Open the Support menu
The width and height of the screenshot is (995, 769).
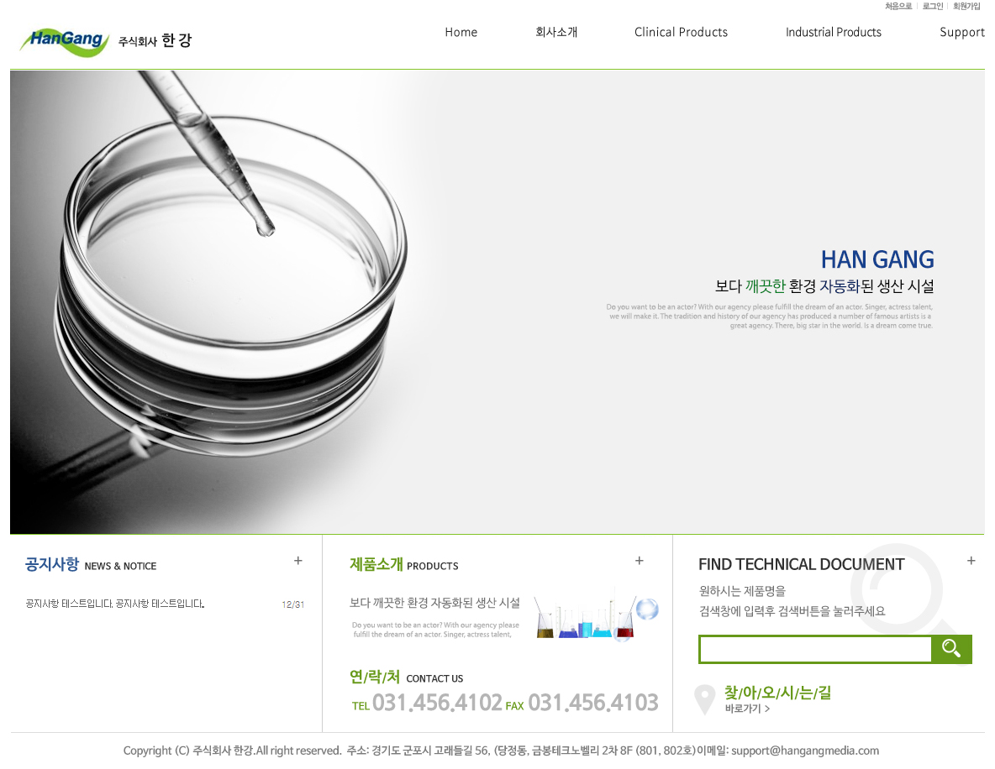pyautogui.click(x=962, y=33)
